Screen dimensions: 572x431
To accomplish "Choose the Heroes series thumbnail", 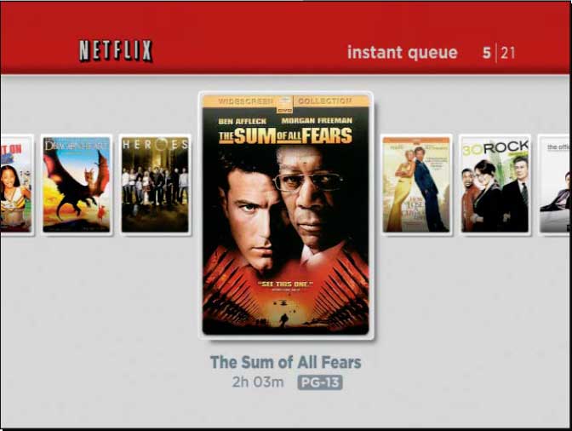I will [x=155, y=185].
